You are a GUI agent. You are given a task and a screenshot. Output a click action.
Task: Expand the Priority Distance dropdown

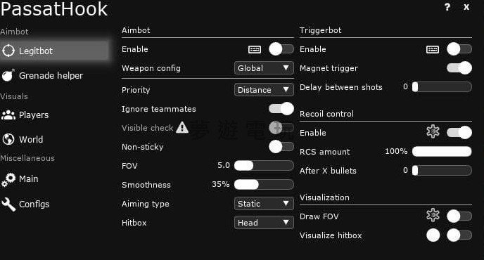click(x=264, y=90)
